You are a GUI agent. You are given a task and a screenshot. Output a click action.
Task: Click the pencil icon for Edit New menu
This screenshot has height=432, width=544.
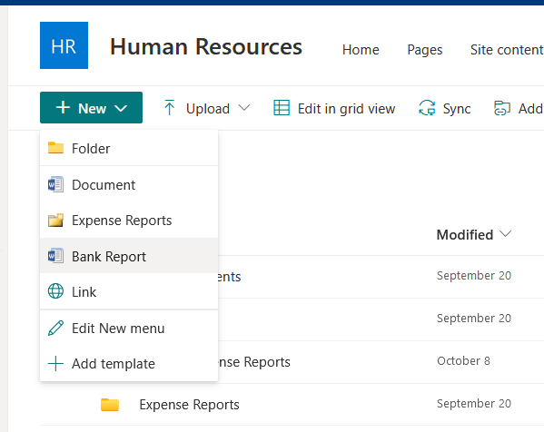coord(55,328)
